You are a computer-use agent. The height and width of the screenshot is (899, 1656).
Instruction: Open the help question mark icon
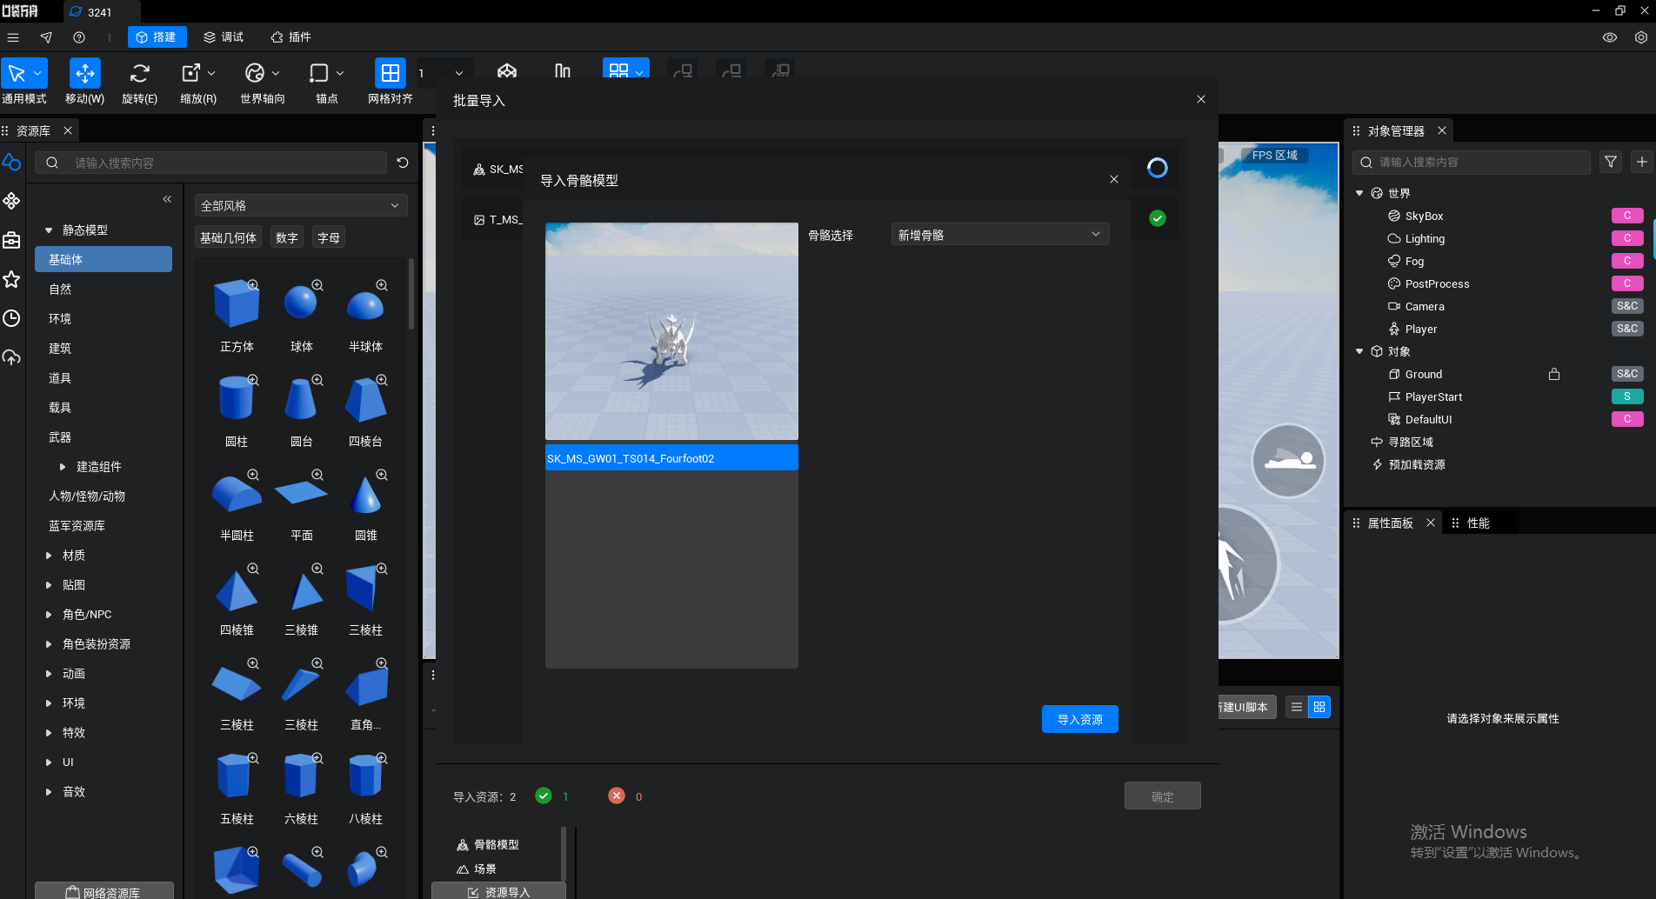[x=79, y=37]
